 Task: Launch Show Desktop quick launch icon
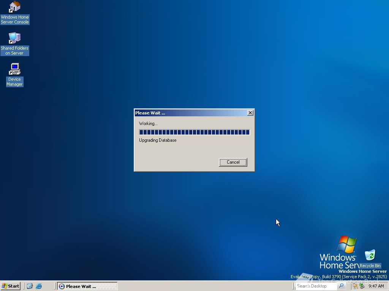30,286
